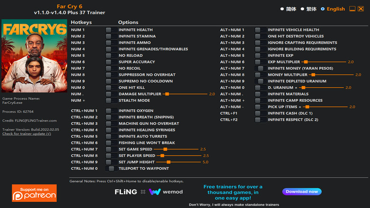This screenshot has width=370, height=208.
Task: Click the Process ID: 62764 text
Action: [x=18, y=112]
